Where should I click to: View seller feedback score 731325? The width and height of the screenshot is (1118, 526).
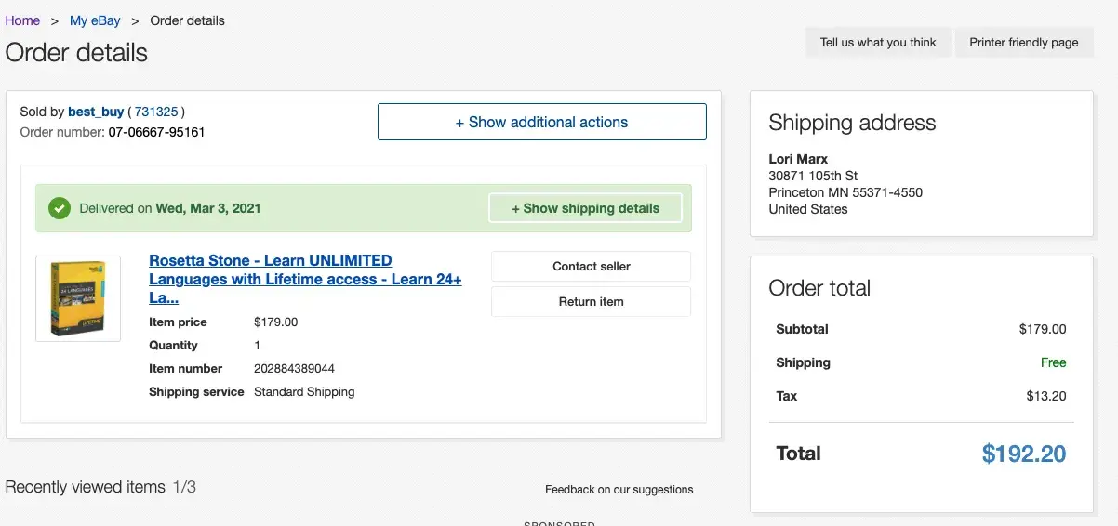156,112
